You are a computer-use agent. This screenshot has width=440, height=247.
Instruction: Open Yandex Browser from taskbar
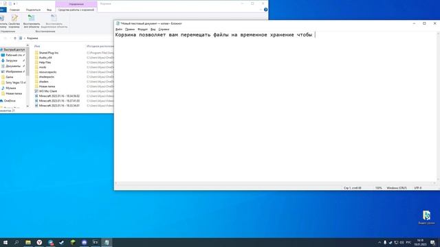(x=39, y=242)
